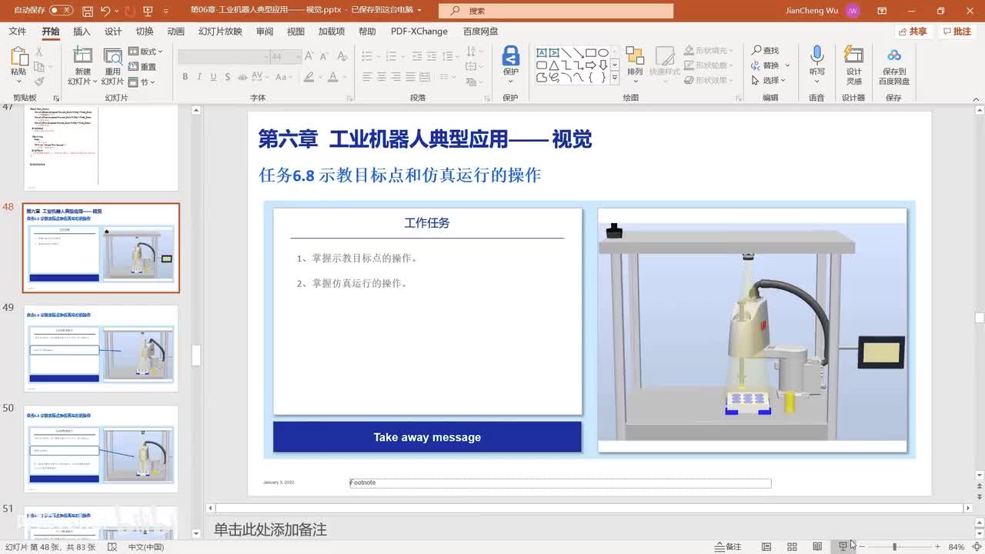Open the 选择 (Select) dropdown
The height and width of the screenshot is (554, 985).
click(x=769, y=80)
